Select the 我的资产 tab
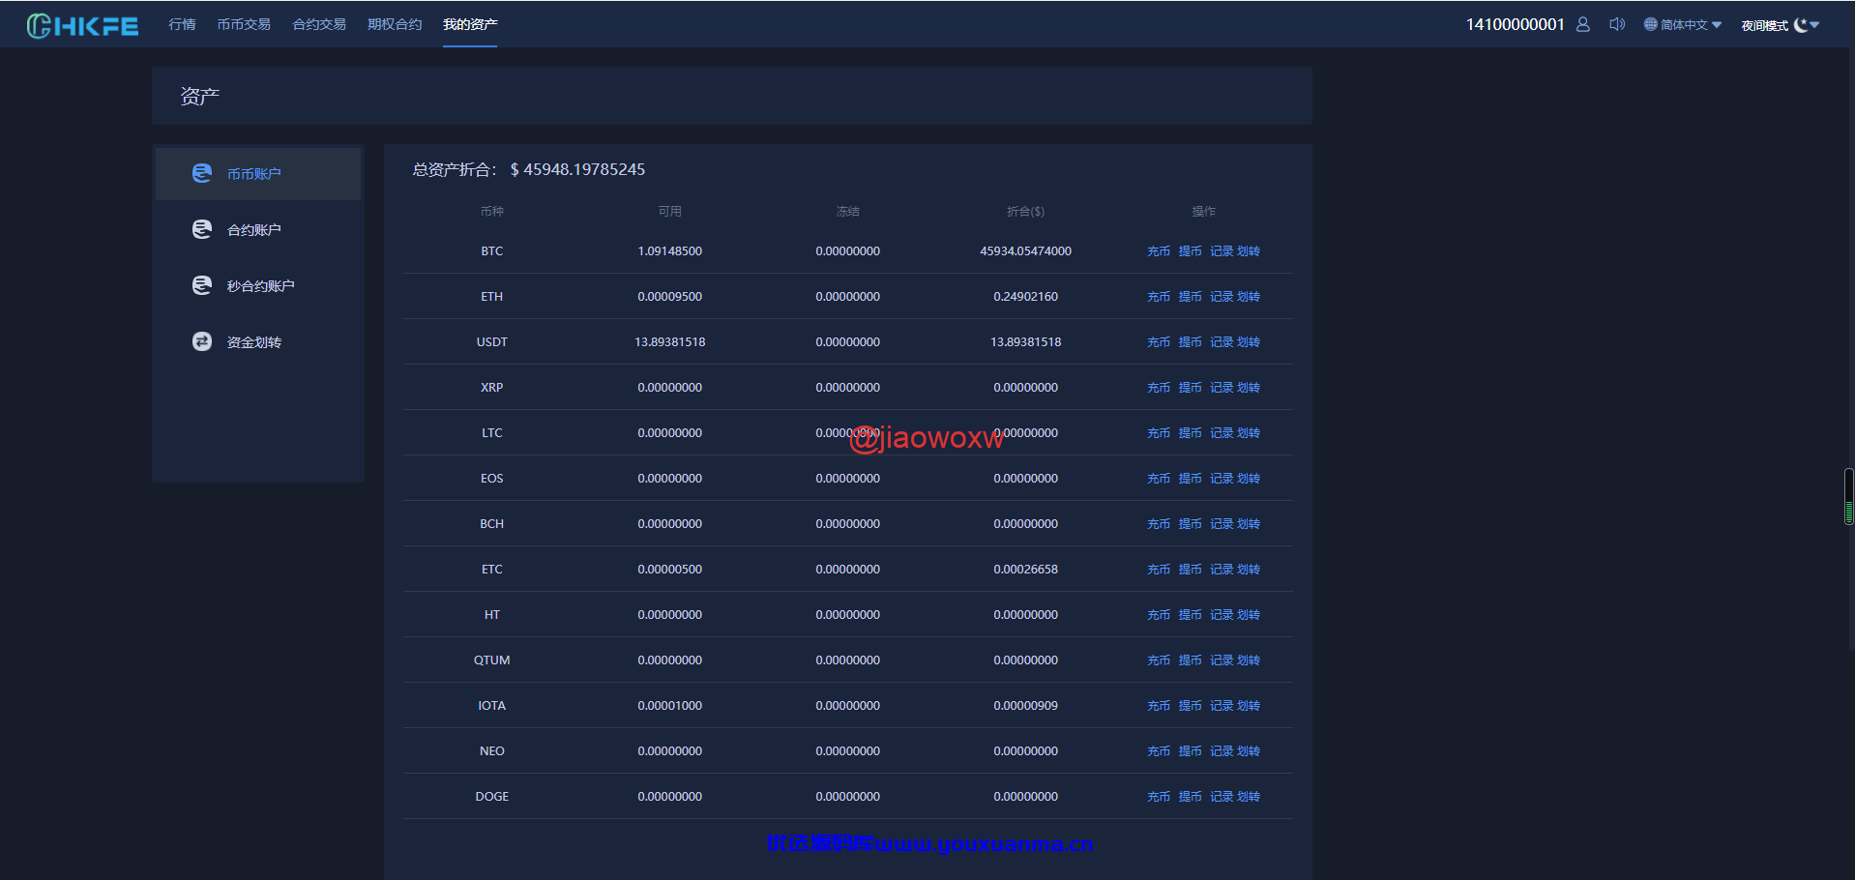Image resolution: width=1855 pixels, height=880 pixels. [470, 24]
